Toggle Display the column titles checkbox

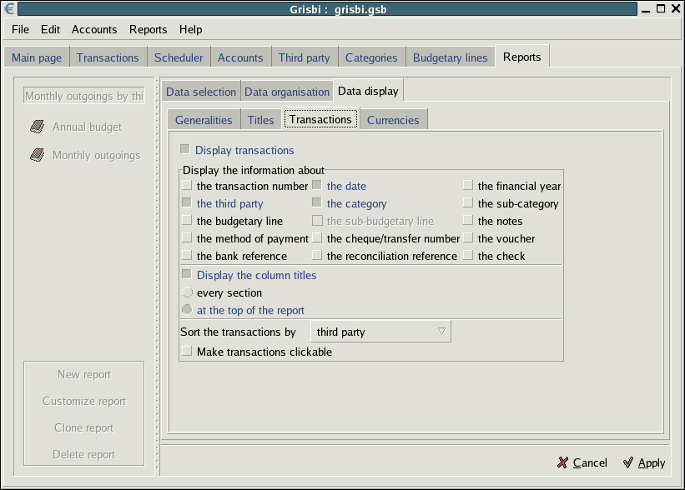187,274
